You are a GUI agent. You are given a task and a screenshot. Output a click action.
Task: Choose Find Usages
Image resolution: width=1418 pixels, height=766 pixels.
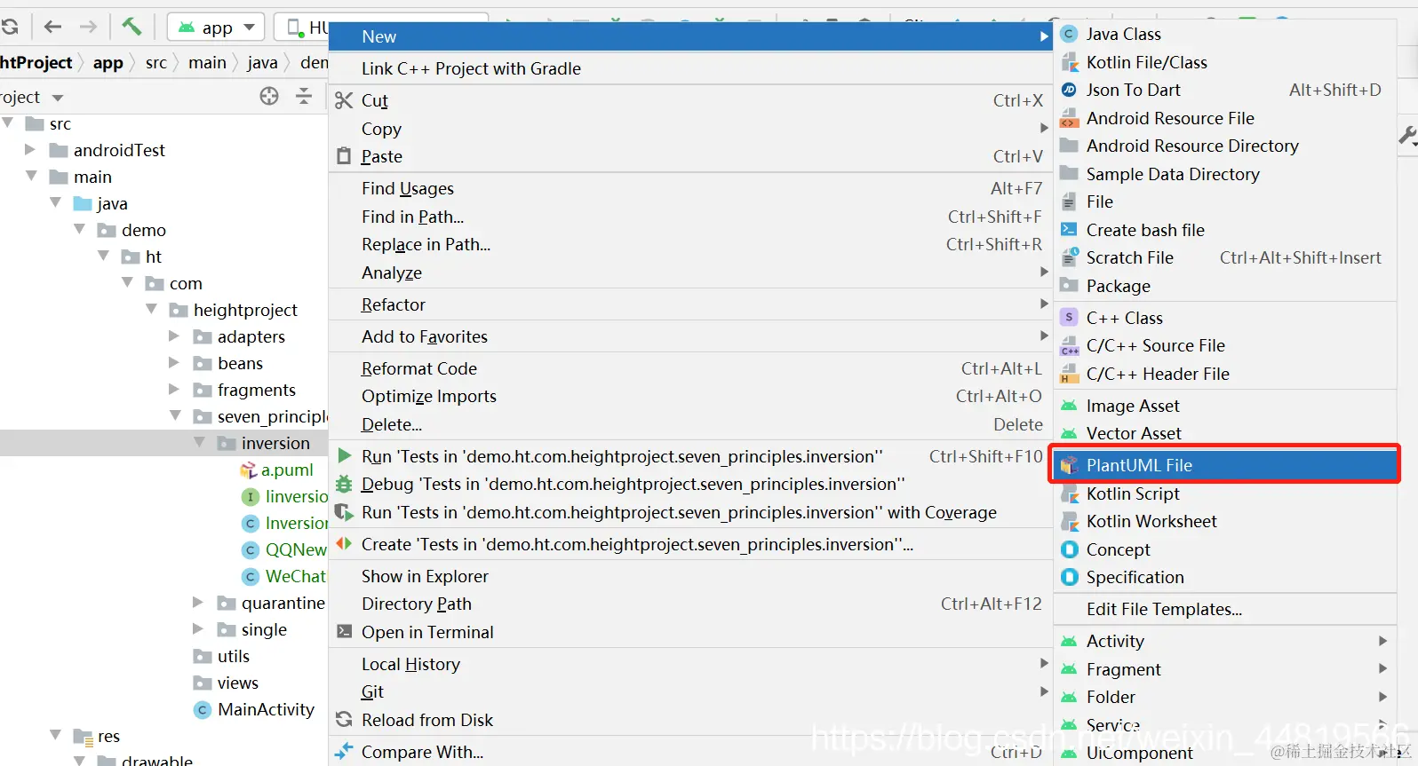[690, 188]
